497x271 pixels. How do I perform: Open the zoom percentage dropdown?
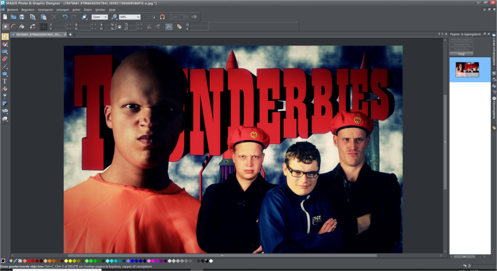coord(138,17)
